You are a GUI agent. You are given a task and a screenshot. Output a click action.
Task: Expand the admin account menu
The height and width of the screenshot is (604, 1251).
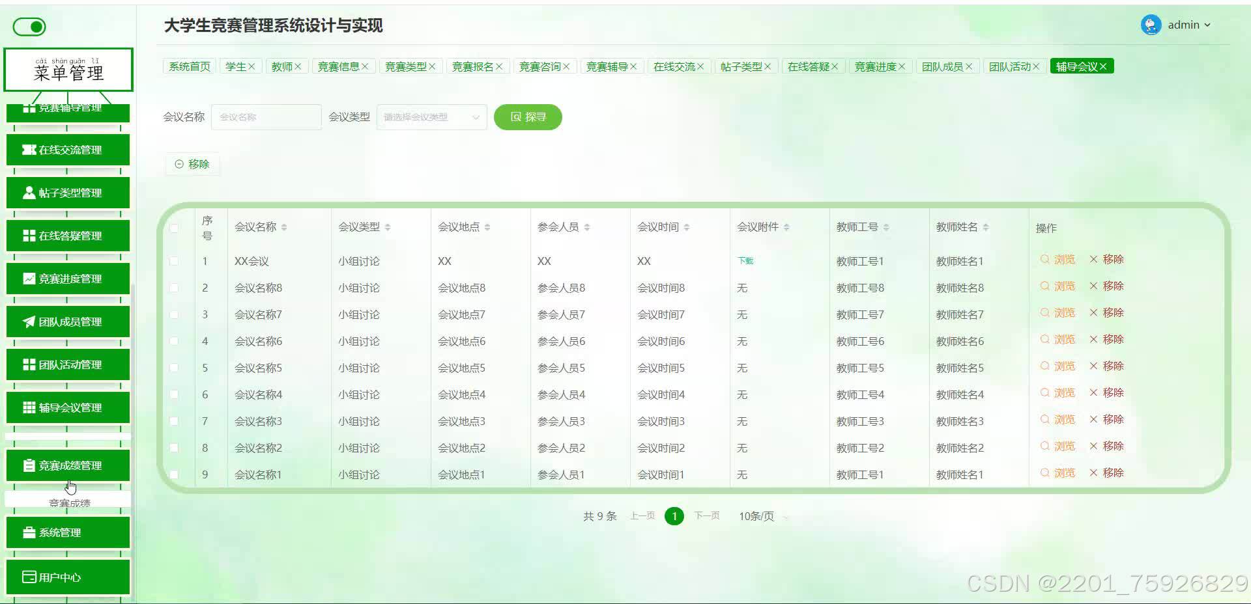click(x=1184, y=25)
